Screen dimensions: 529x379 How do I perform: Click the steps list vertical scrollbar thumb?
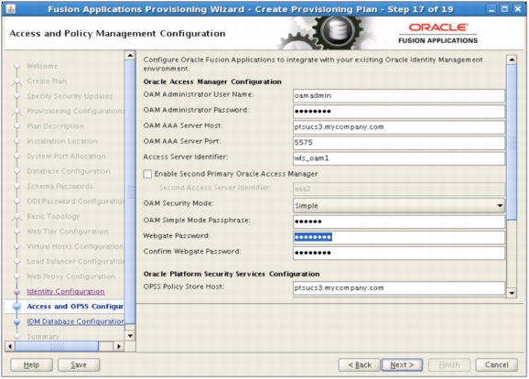[130, 192]
